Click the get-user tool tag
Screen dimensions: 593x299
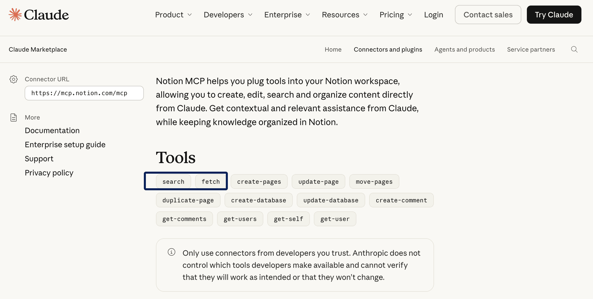335,219
